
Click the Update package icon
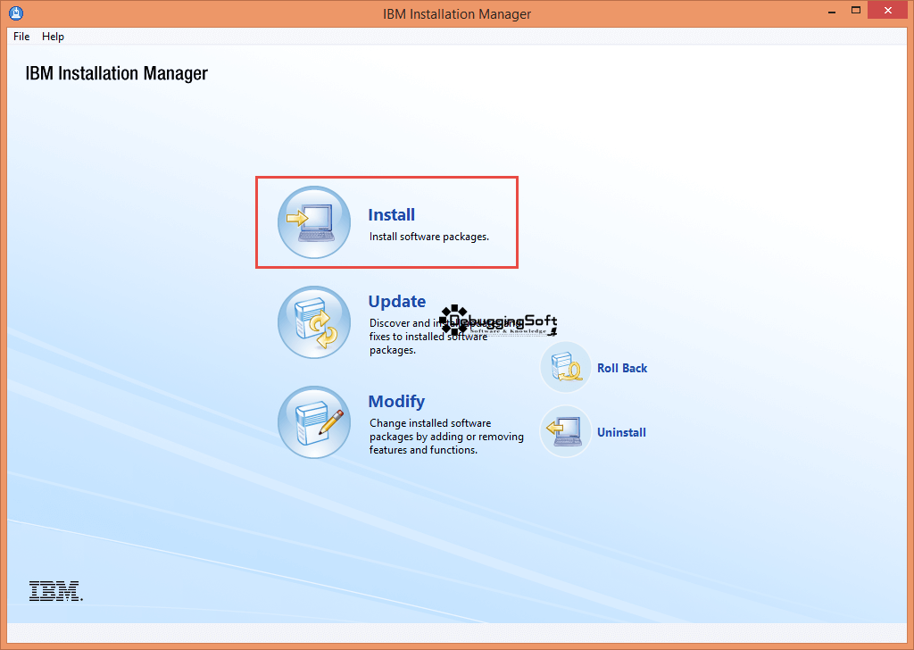314,322
